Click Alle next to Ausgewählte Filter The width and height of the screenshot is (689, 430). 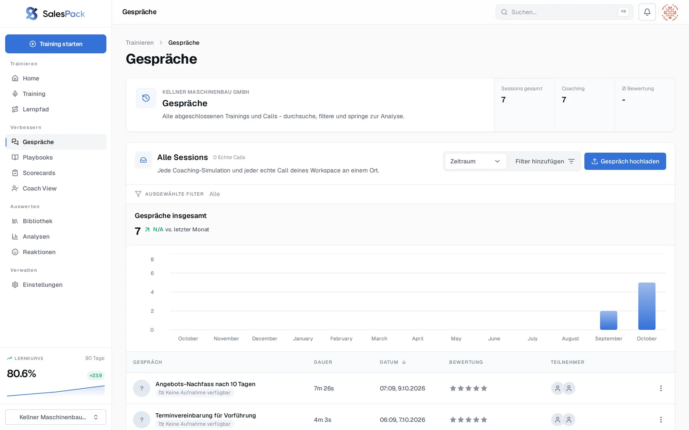pos(214,194)
